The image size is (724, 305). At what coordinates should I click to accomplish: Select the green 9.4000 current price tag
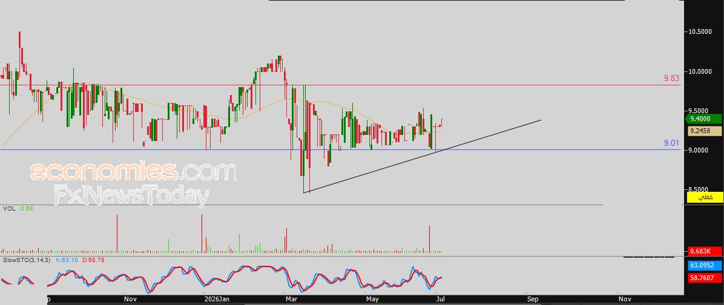[705, 119]
